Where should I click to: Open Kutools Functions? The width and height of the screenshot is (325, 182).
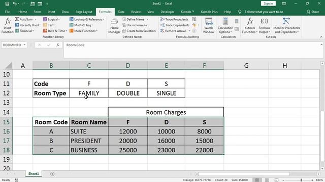(249, 26)
